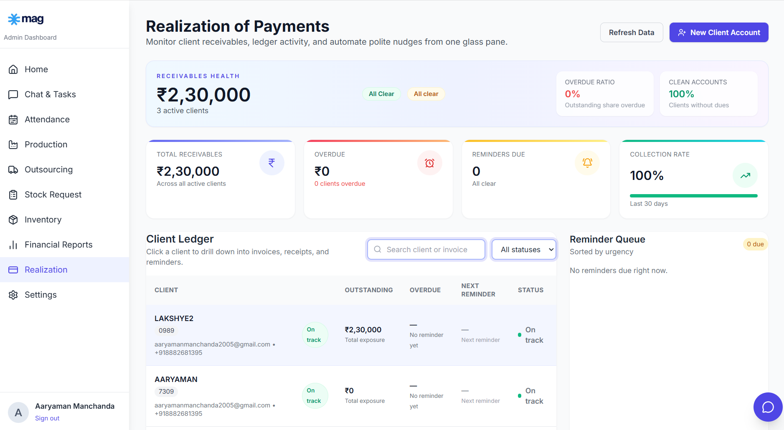This screenshot has height=430, width=784.
Task: Select the Home icon in sidebar
Action: click(x=13, y=69)
